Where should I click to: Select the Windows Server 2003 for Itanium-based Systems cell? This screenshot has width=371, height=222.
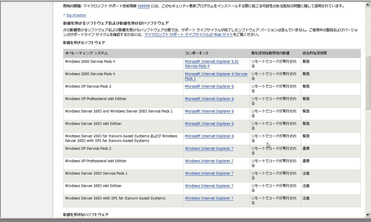pyautogui.click(x=123, y=139)
